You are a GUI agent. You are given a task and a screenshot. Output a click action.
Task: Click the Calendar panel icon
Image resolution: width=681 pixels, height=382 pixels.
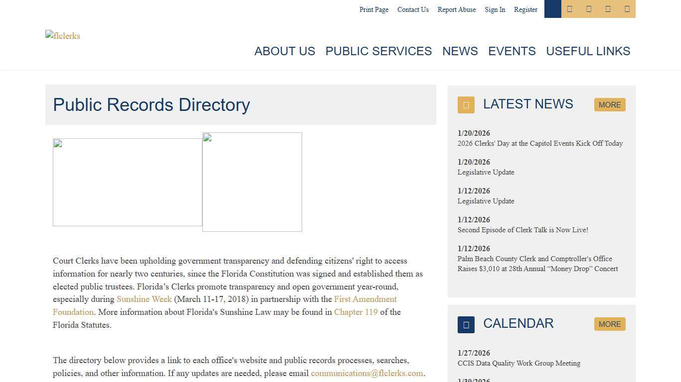(466, 324)
